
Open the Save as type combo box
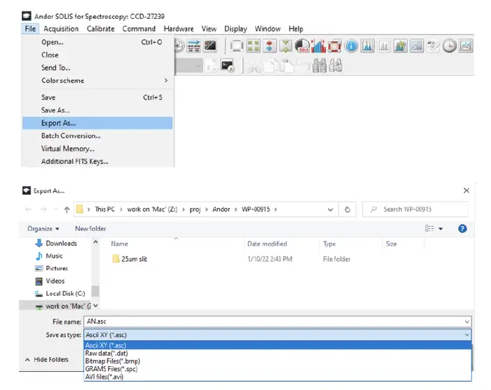point(277,335)
